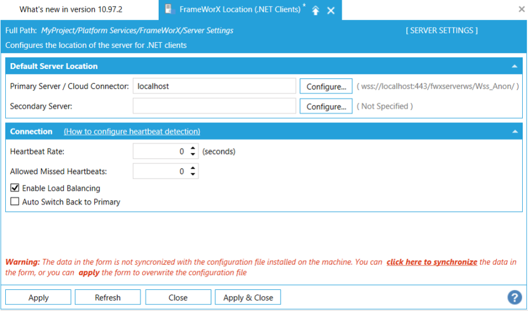Increase Allowed Missed Heartbeats value
The width and height of the screenshot is (528, 311).
click(x=193, y=168)
